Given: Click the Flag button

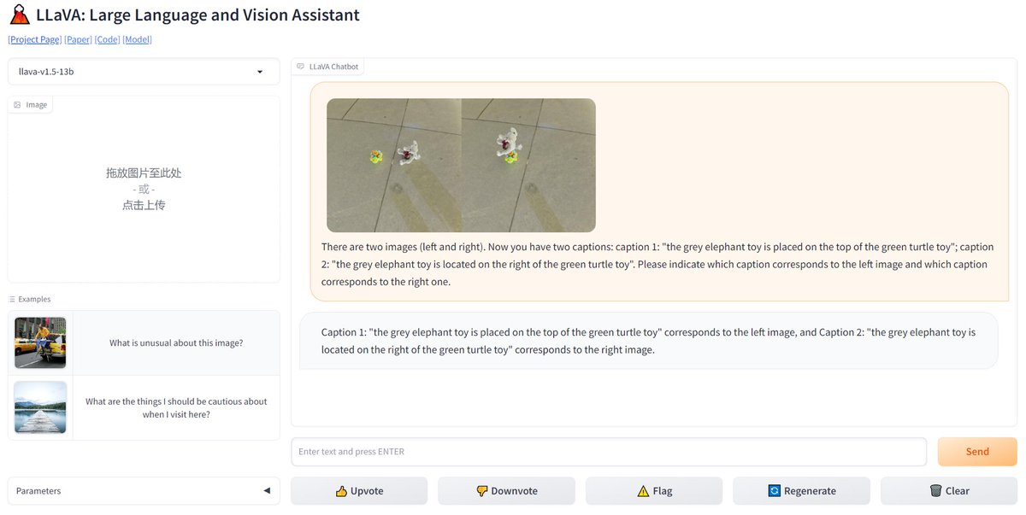Looking at the screenshot, I should (654, 491).
